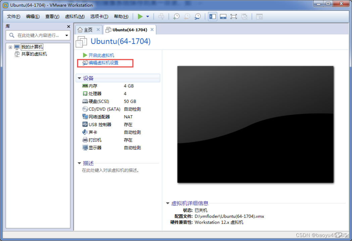Open the 查看(V) menu
Screen dimensions: 352x241
coord(52,17)
